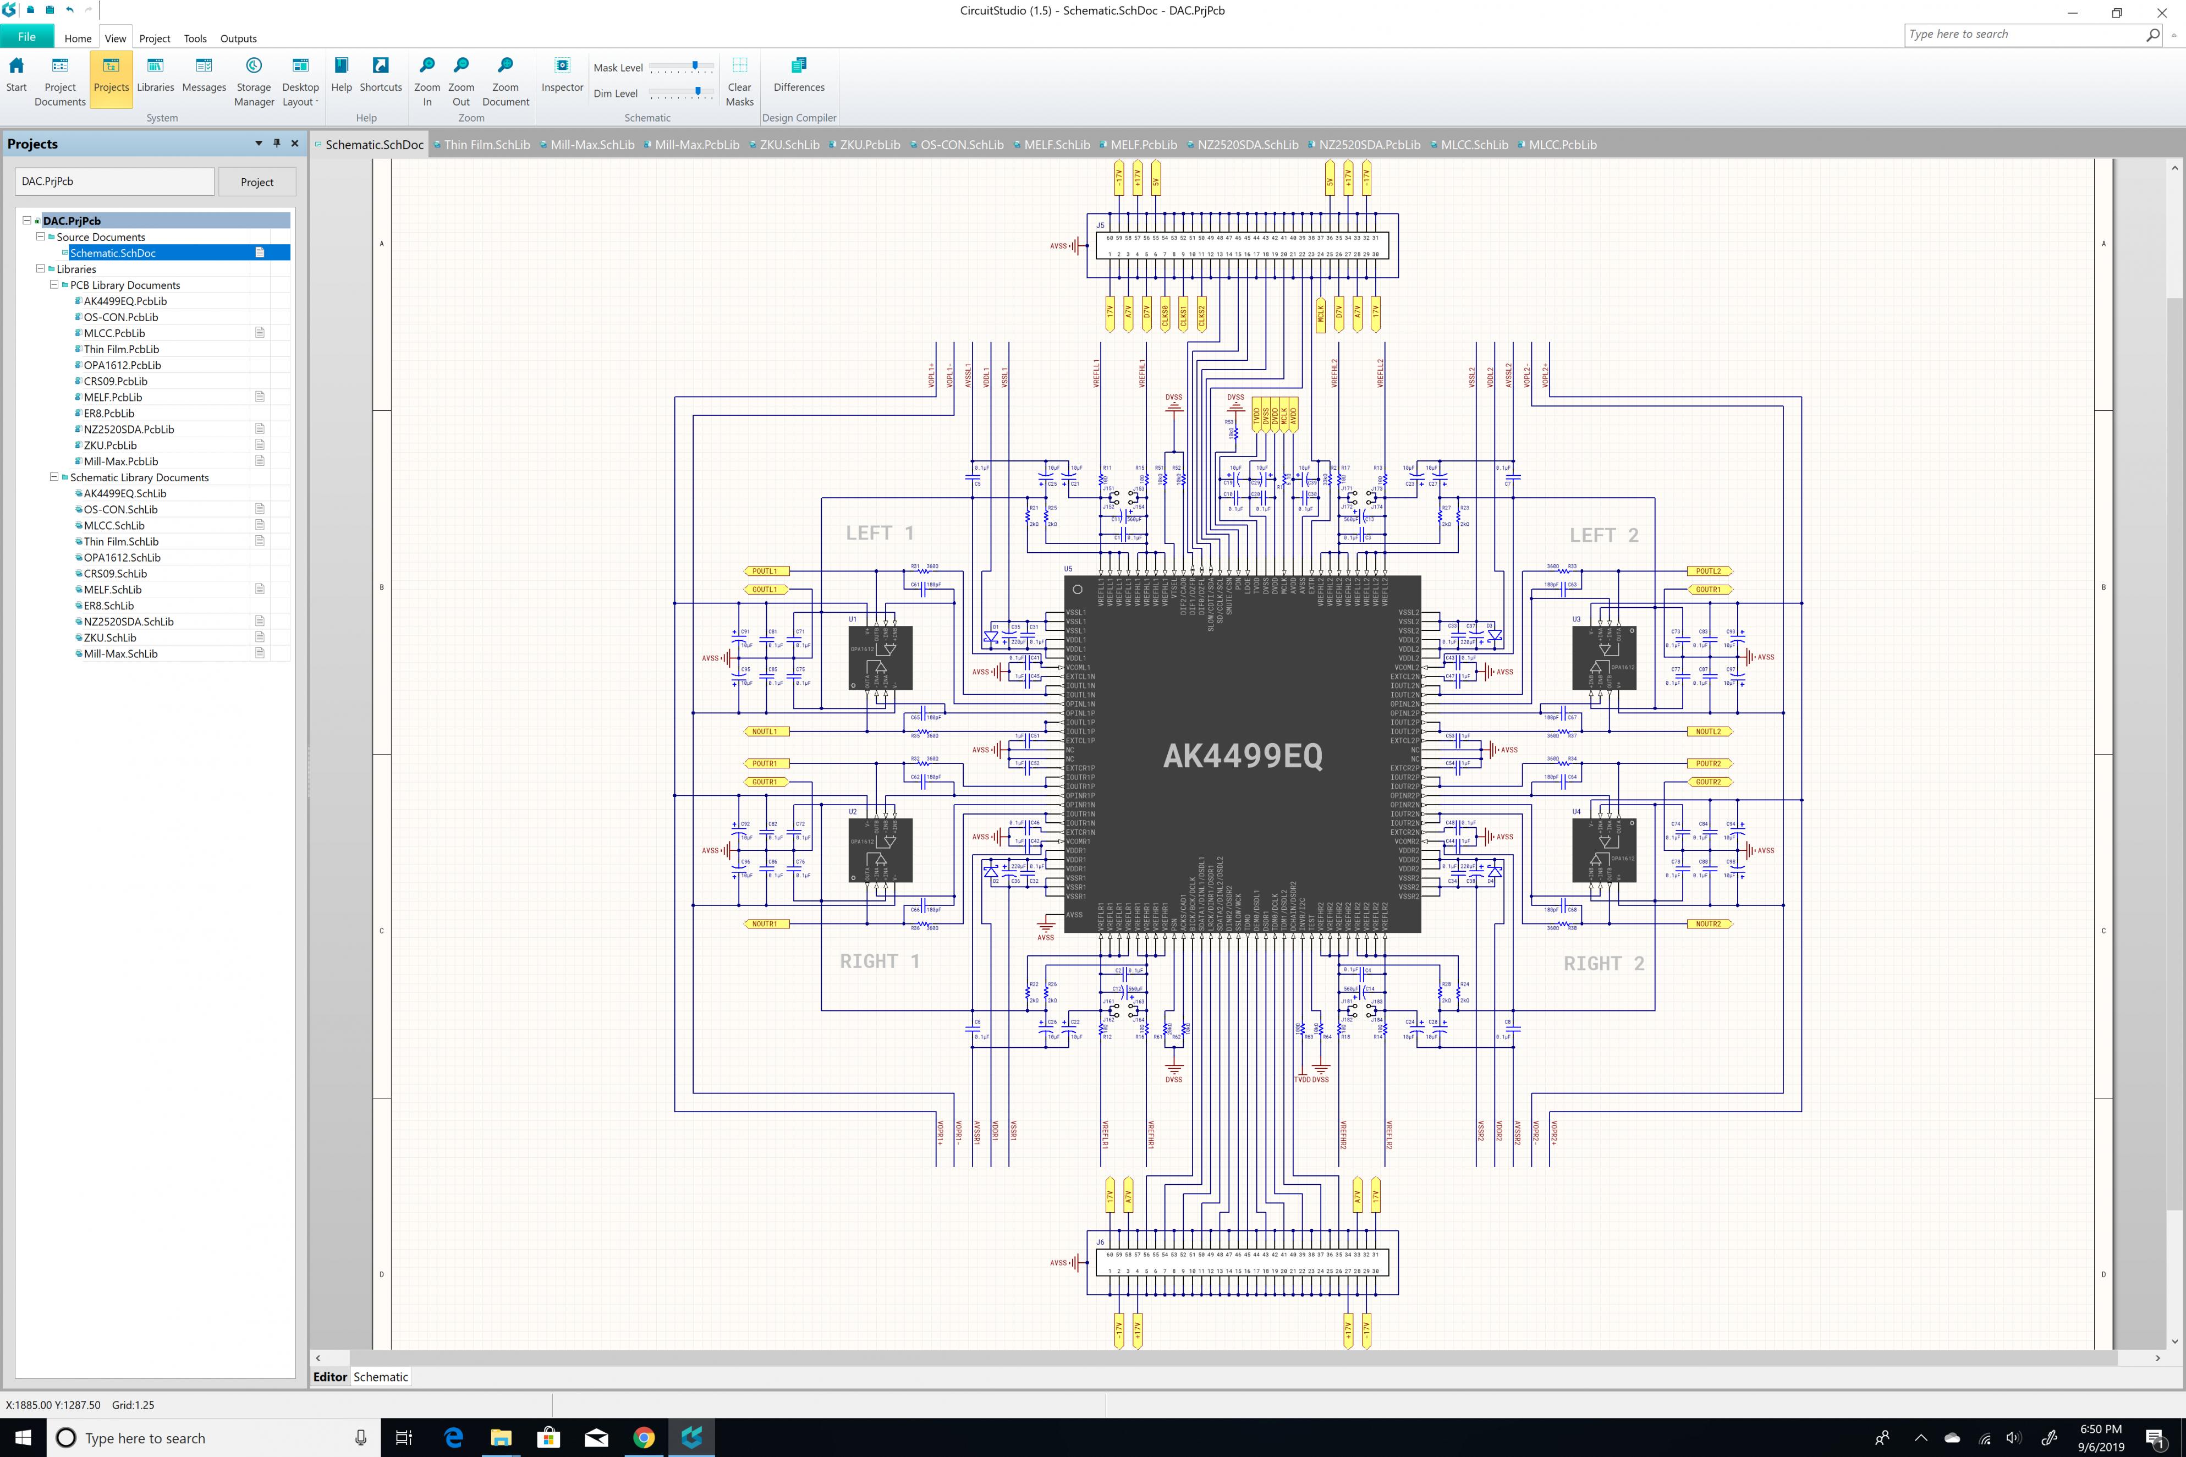The height and width of the screenshot is (1457, 2186).
Task: Click the Help ribbon icon
Action: (341, 75)
